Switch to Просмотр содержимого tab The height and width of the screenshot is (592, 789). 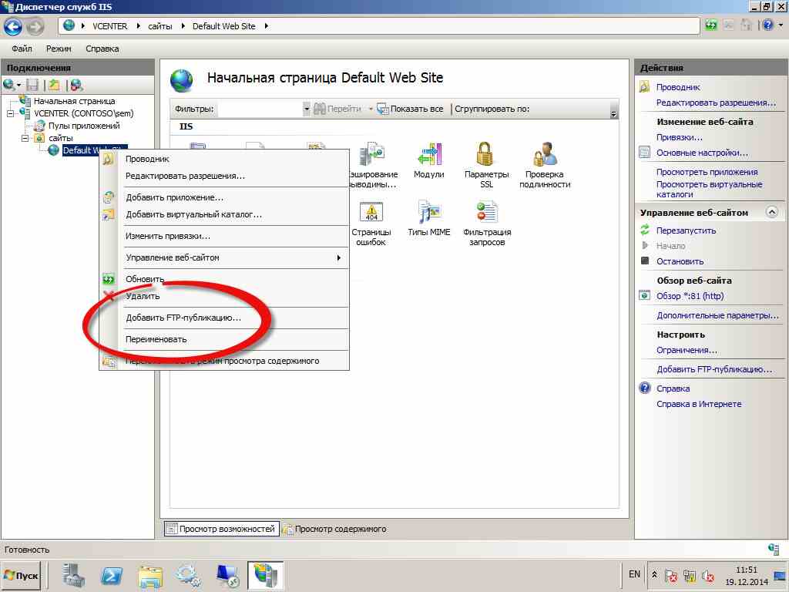(335, 529)
